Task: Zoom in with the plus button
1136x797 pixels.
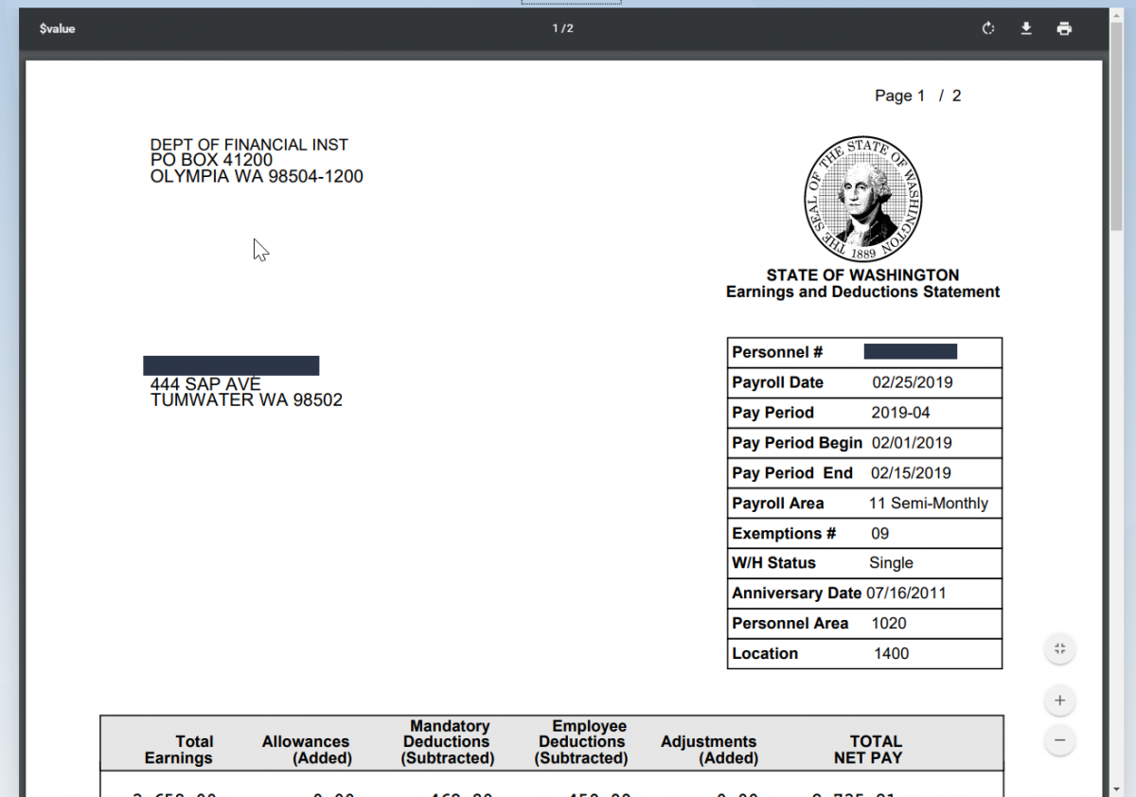Action: coord(1059,700)
